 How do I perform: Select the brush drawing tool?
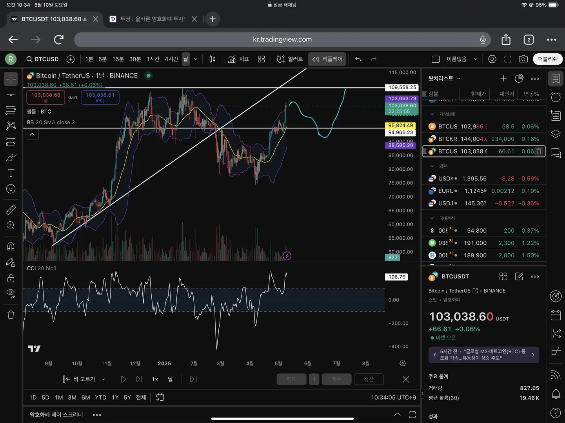tap(11, 158)
